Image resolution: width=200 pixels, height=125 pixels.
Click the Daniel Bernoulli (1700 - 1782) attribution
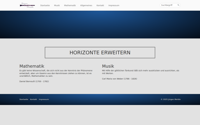34,81
